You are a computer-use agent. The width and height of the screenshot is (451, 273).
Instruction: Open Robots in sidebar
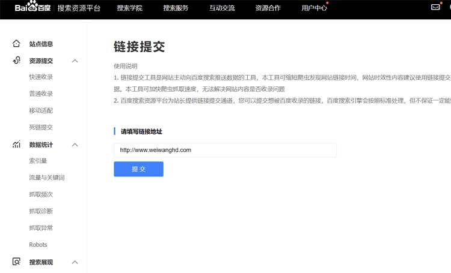click(38, 245)
